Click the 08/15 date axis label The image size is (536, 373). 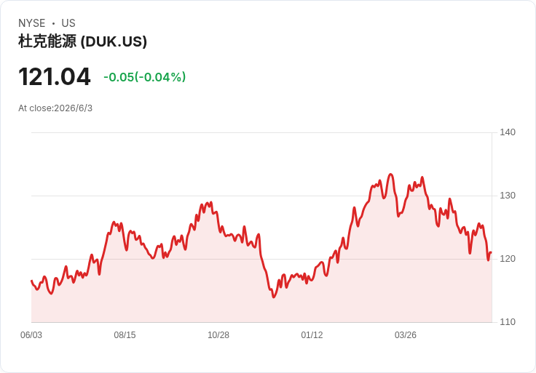125,334
